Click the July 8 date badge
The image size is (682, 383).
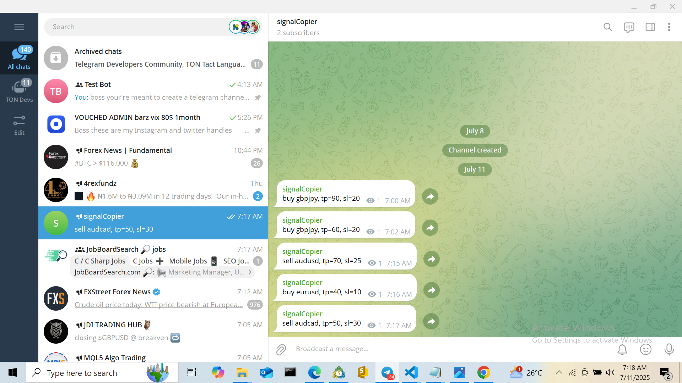click(x=475, y=131)
